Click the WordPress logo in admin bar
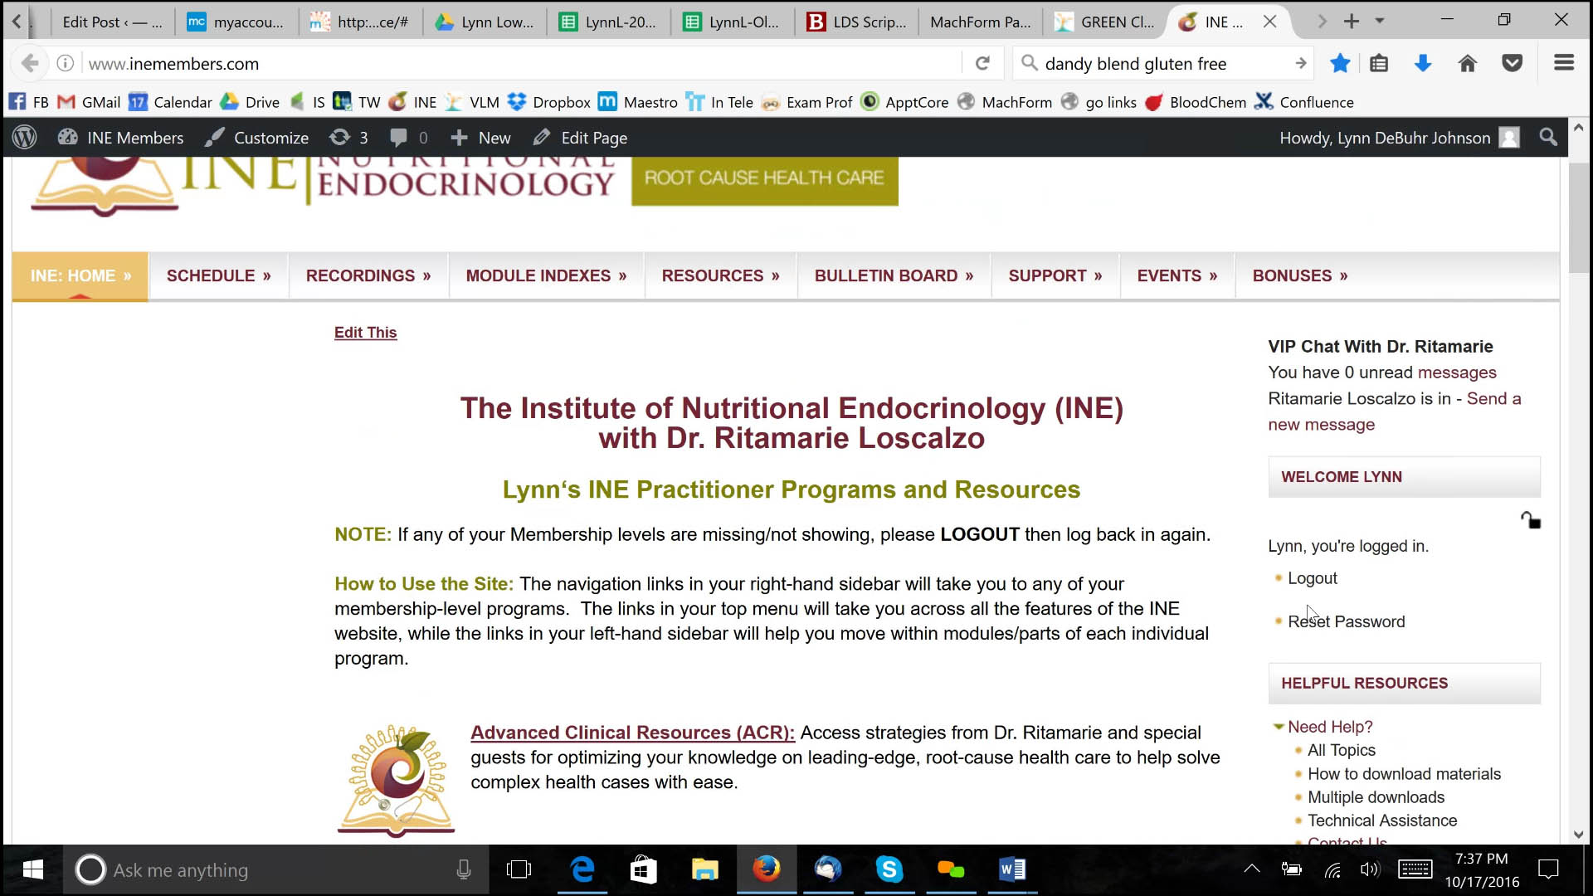This screenshot has height=896, width=1593. coord(25,138)
